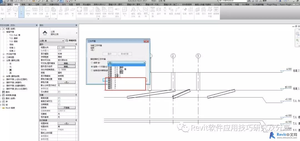This screenshot has height=141, width=300.
Task: Select the Component (构件) tool
Action: [124, 11]
